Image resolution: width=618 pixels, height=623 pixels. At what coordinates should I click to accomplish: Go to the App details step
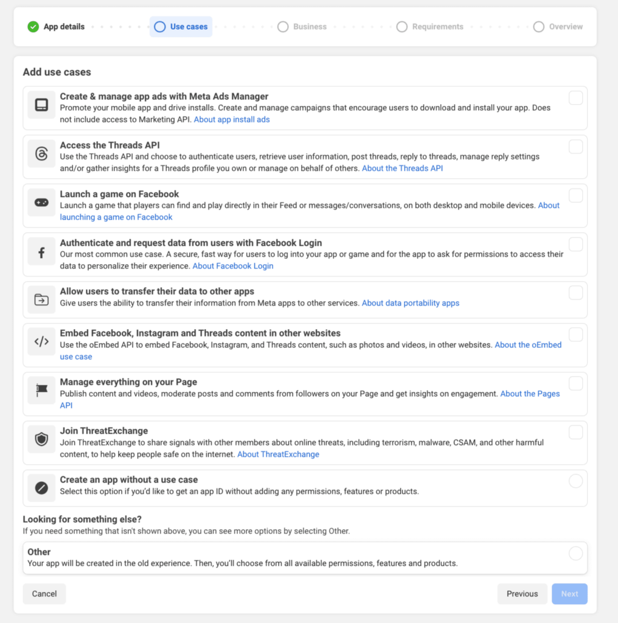click(56, 27)
